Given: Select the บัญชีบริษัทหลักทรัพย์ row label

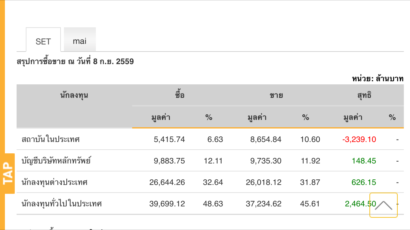Looking at the screenshot, I should 56,161.
